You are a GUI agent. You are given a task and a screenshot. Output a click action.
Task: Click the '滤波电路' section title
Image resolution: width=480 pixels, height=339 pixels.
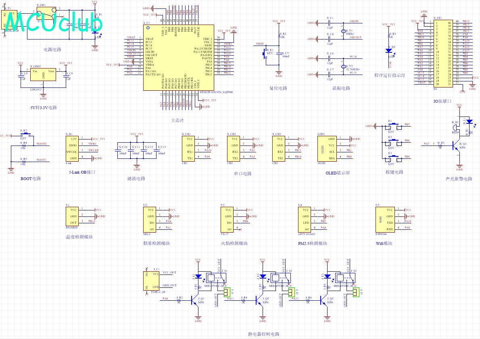(136, 179)
